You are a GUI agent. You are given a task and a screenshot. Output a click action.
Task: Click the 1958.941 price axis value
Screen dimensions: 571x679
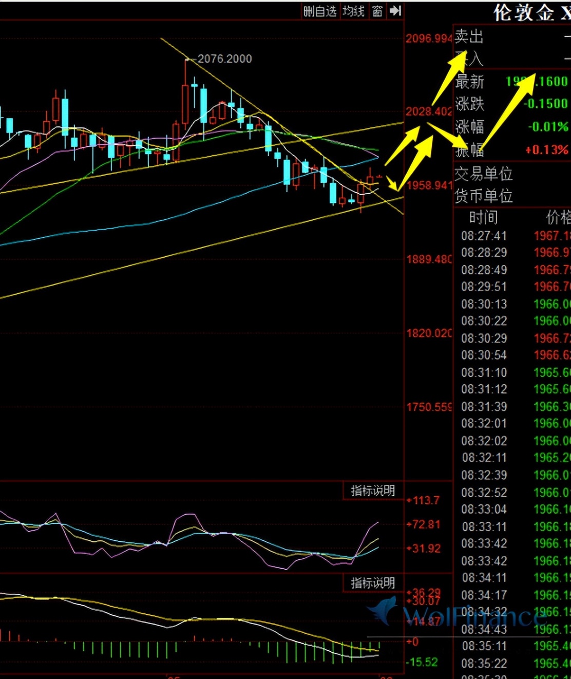[x=429, y=185]
